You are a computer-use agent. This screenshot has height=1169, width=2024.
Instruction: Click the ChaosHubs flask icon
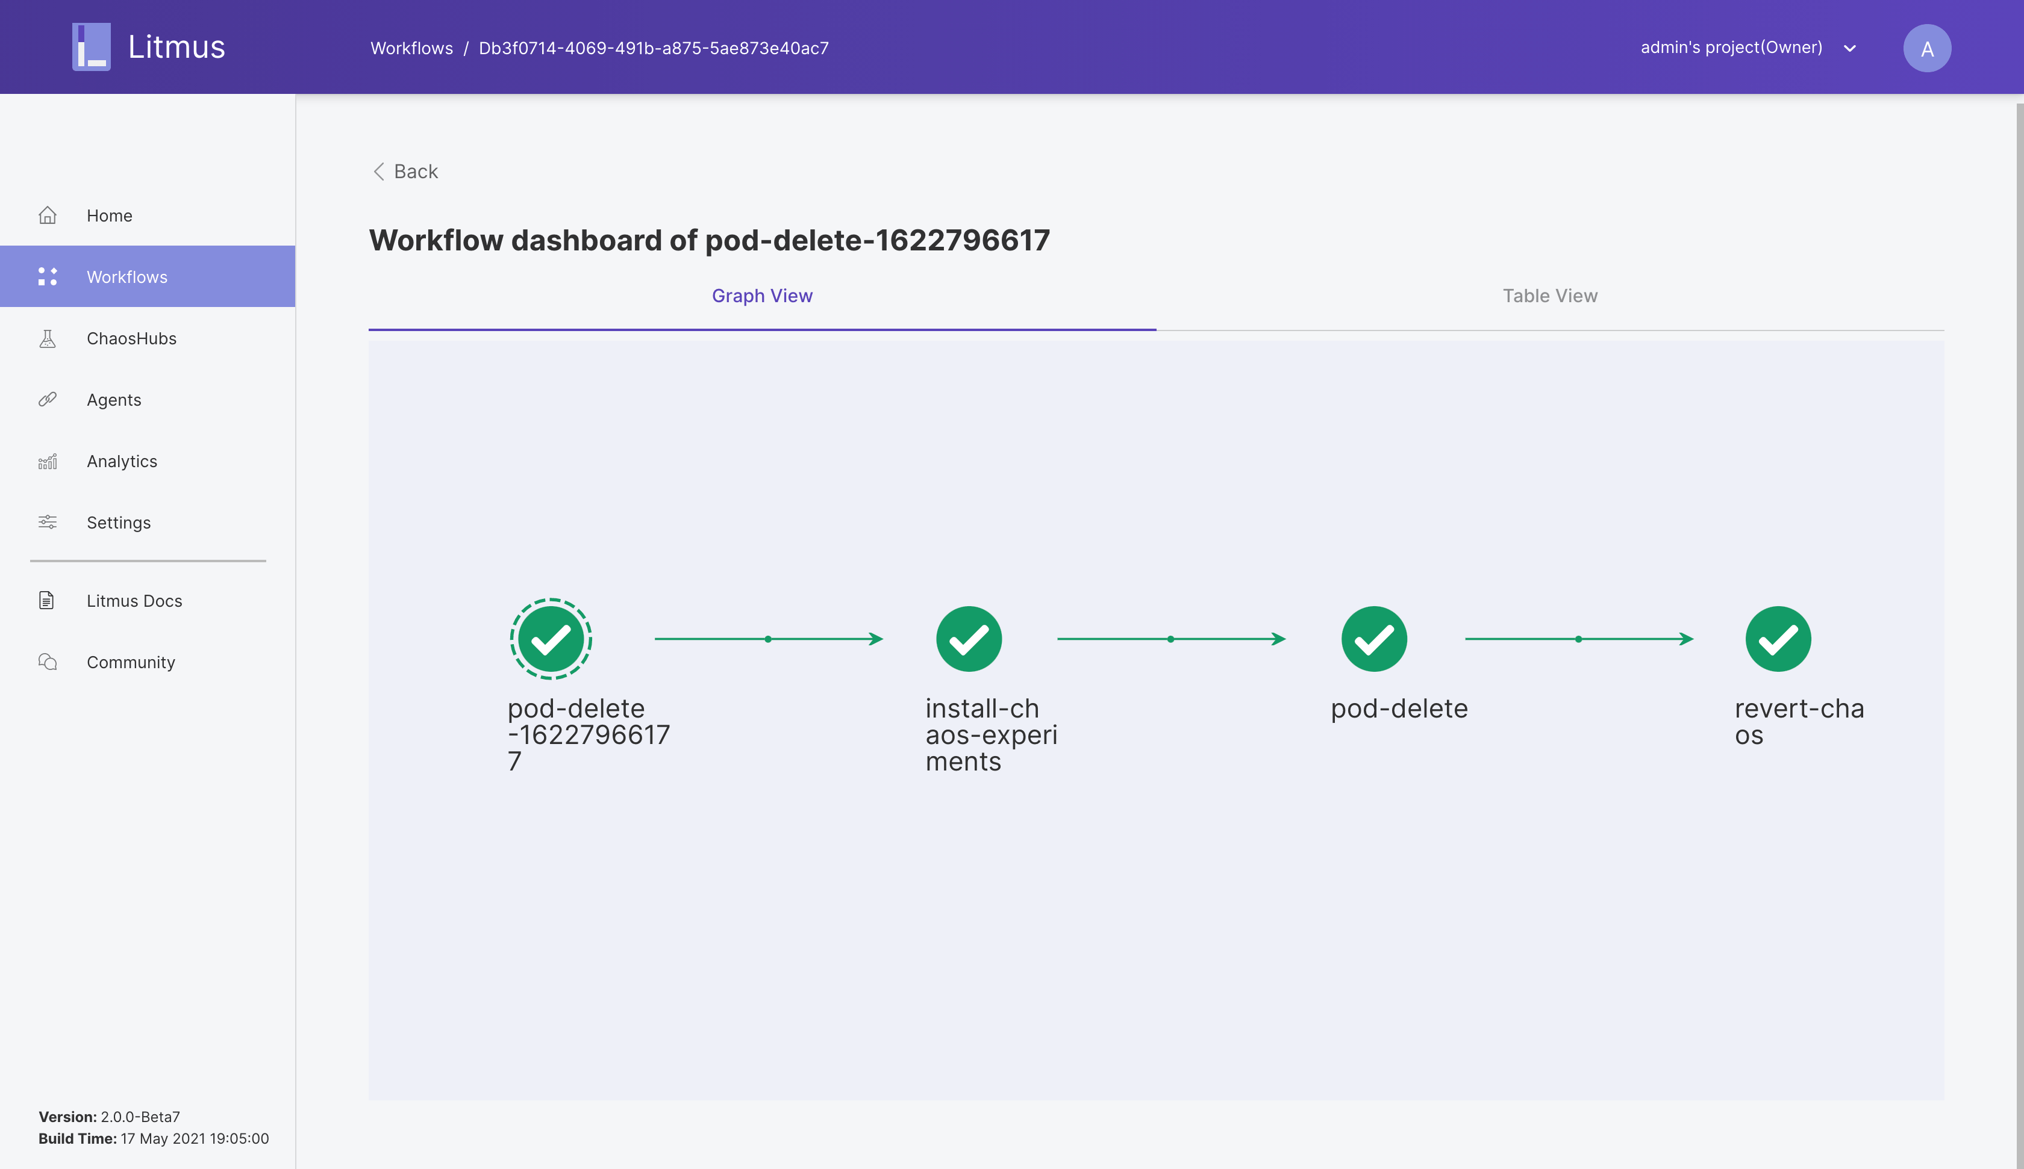[48, 339]
